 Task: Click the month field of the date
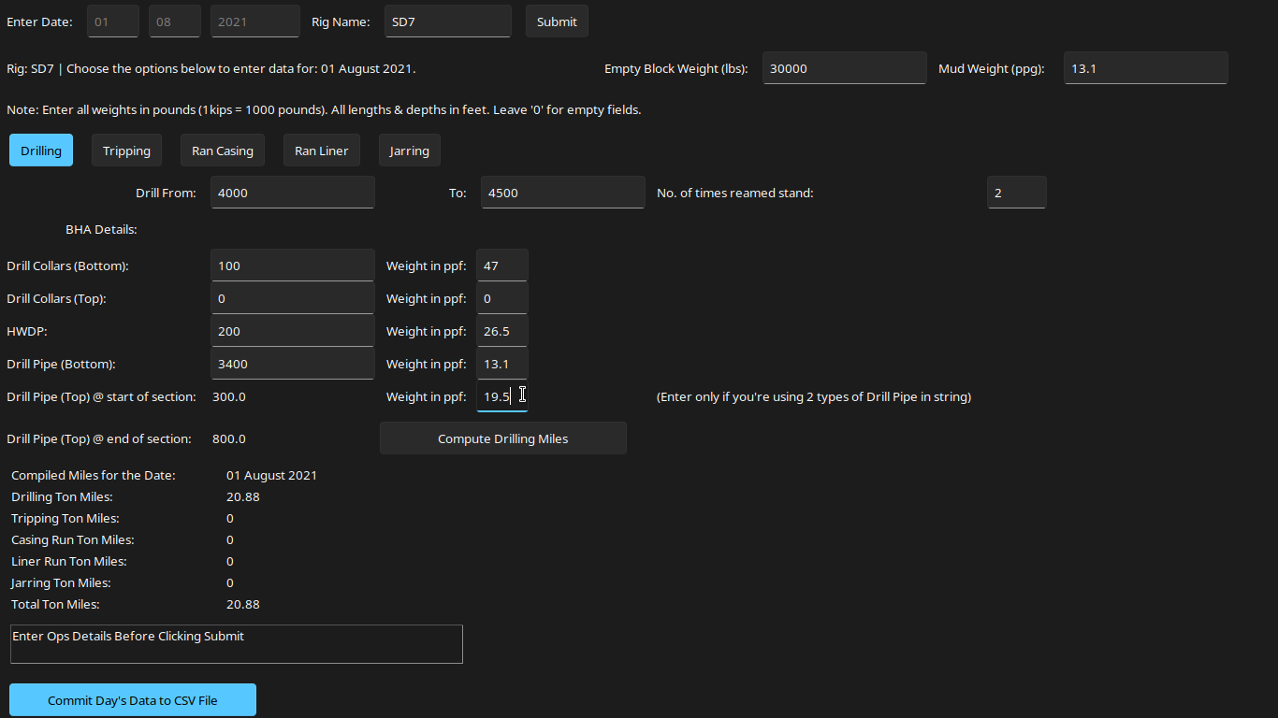pos(174,21)
